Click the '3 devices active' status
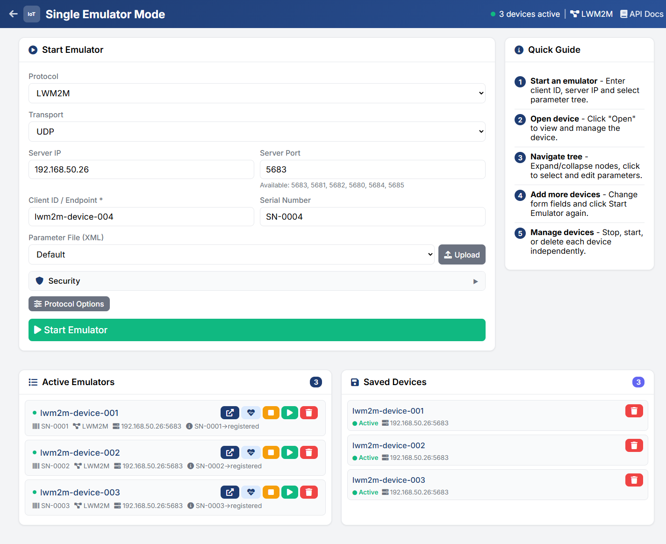The width and height of the screenshot is (666, 544). (525, 14)
